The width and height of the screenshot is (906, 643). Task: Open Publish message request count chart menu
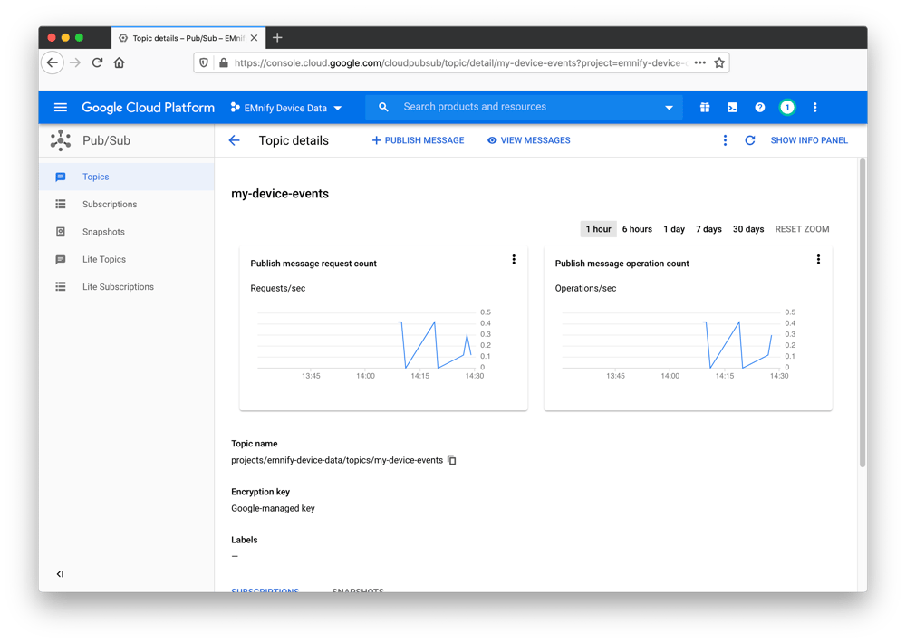(514, 259)
